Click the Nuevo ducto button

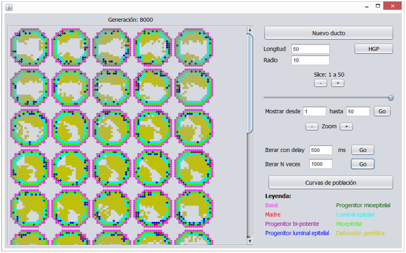click(x=328, y=33)
